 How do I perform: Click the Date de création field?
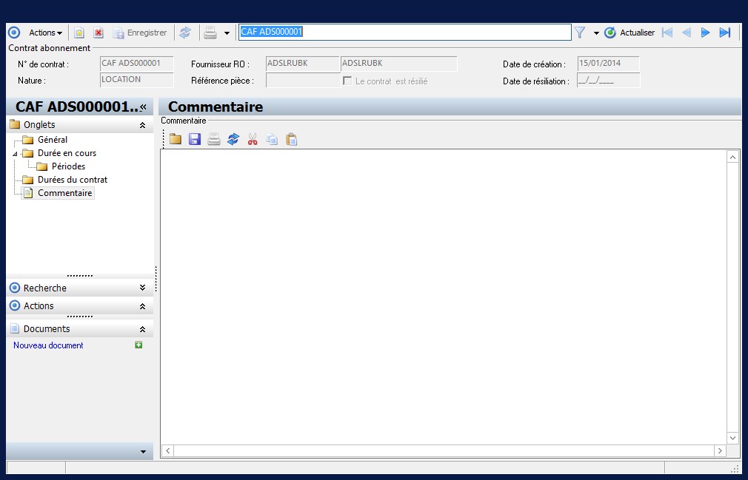point(608,64)
